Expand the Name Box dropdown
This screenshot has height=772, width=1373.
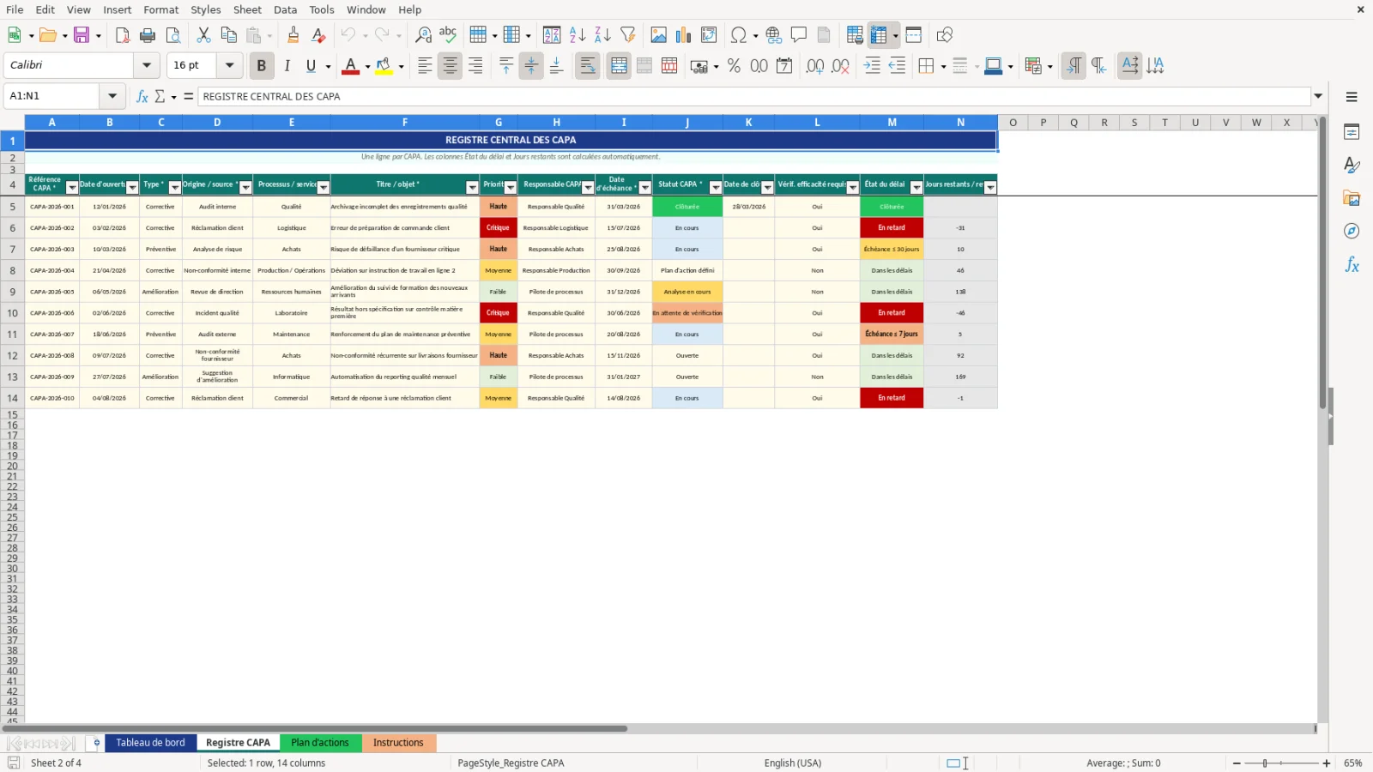(x=112, y=96)
